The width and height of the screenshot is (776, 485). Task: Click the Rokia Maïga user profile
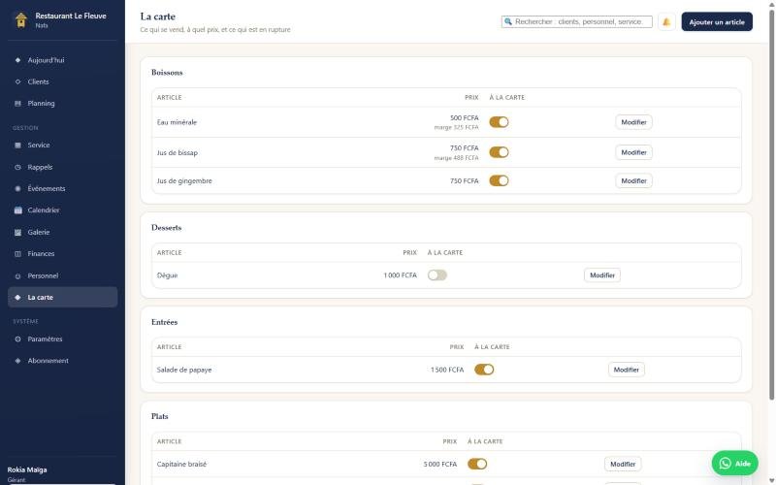coord(27,474)
